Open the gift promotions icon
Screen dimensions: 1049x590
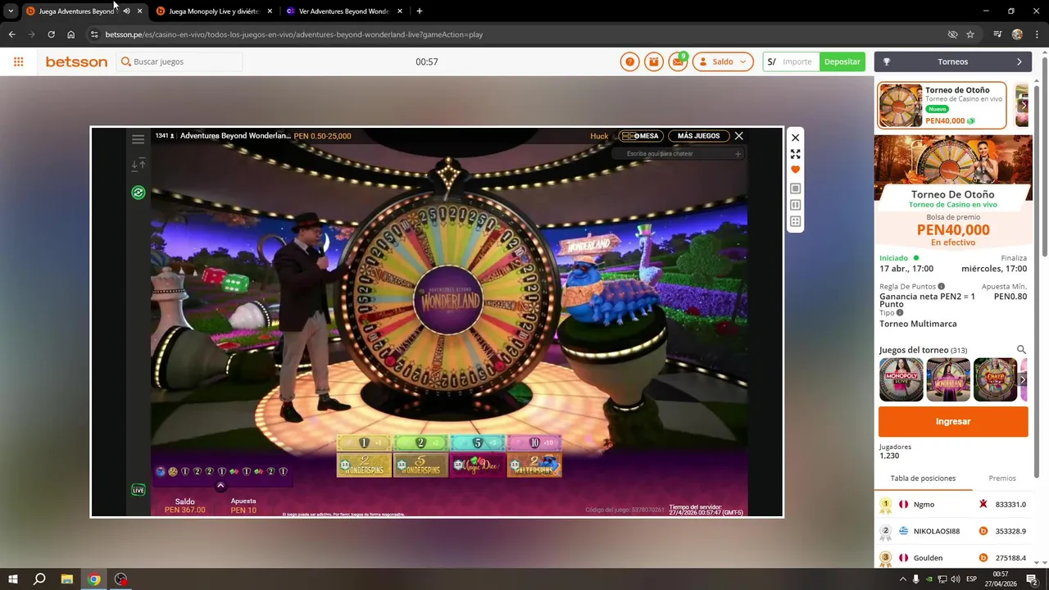click(x=653, y=61)
